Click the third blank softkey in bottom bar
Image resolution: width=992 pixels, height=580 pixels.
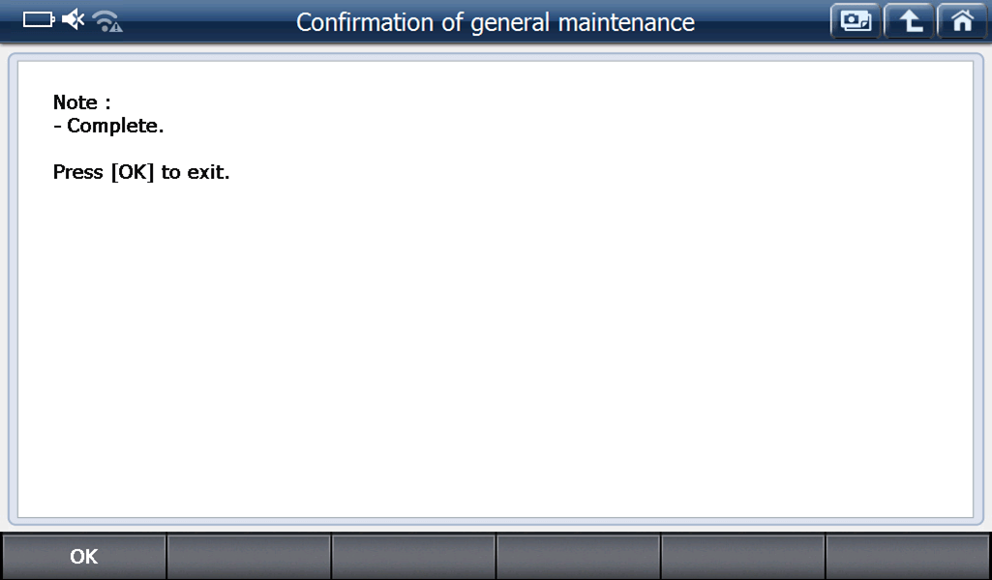pyautogui.click(x=413, y=557)
